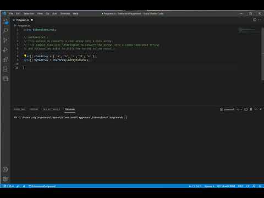Open the Run menu
The width and height of the screenshot is (264, 198).
point(54,14)
